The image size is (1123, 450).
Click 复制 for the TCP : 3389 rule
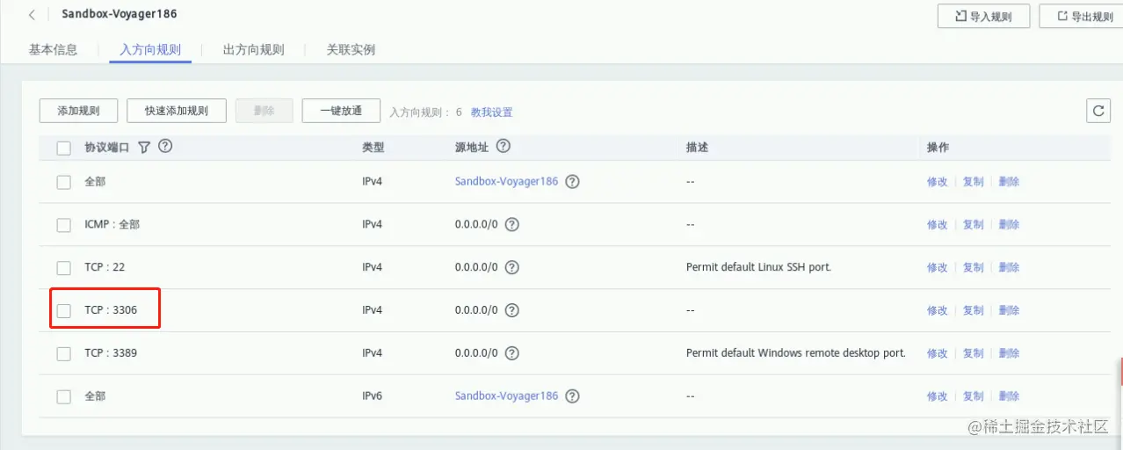[973, 353]
